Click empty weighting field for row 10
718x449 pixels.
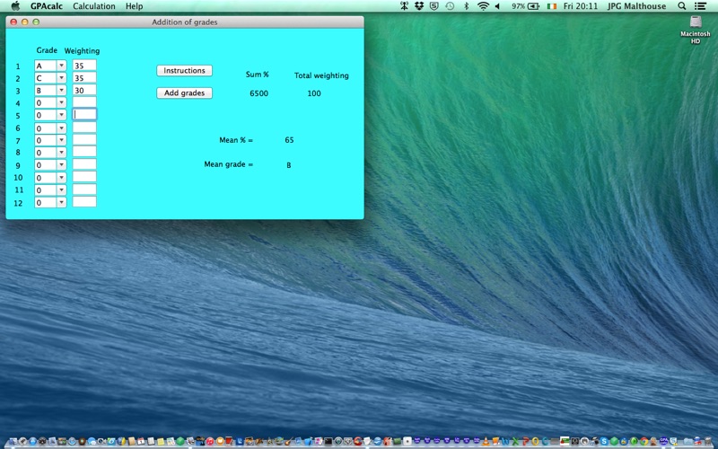pyautogui.click(x=84, y=177)
